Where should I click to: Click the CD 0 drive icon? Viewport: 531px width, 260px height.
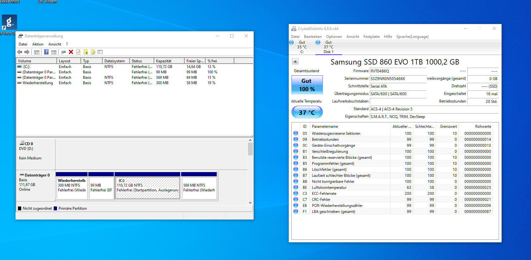tap(22, 143)
